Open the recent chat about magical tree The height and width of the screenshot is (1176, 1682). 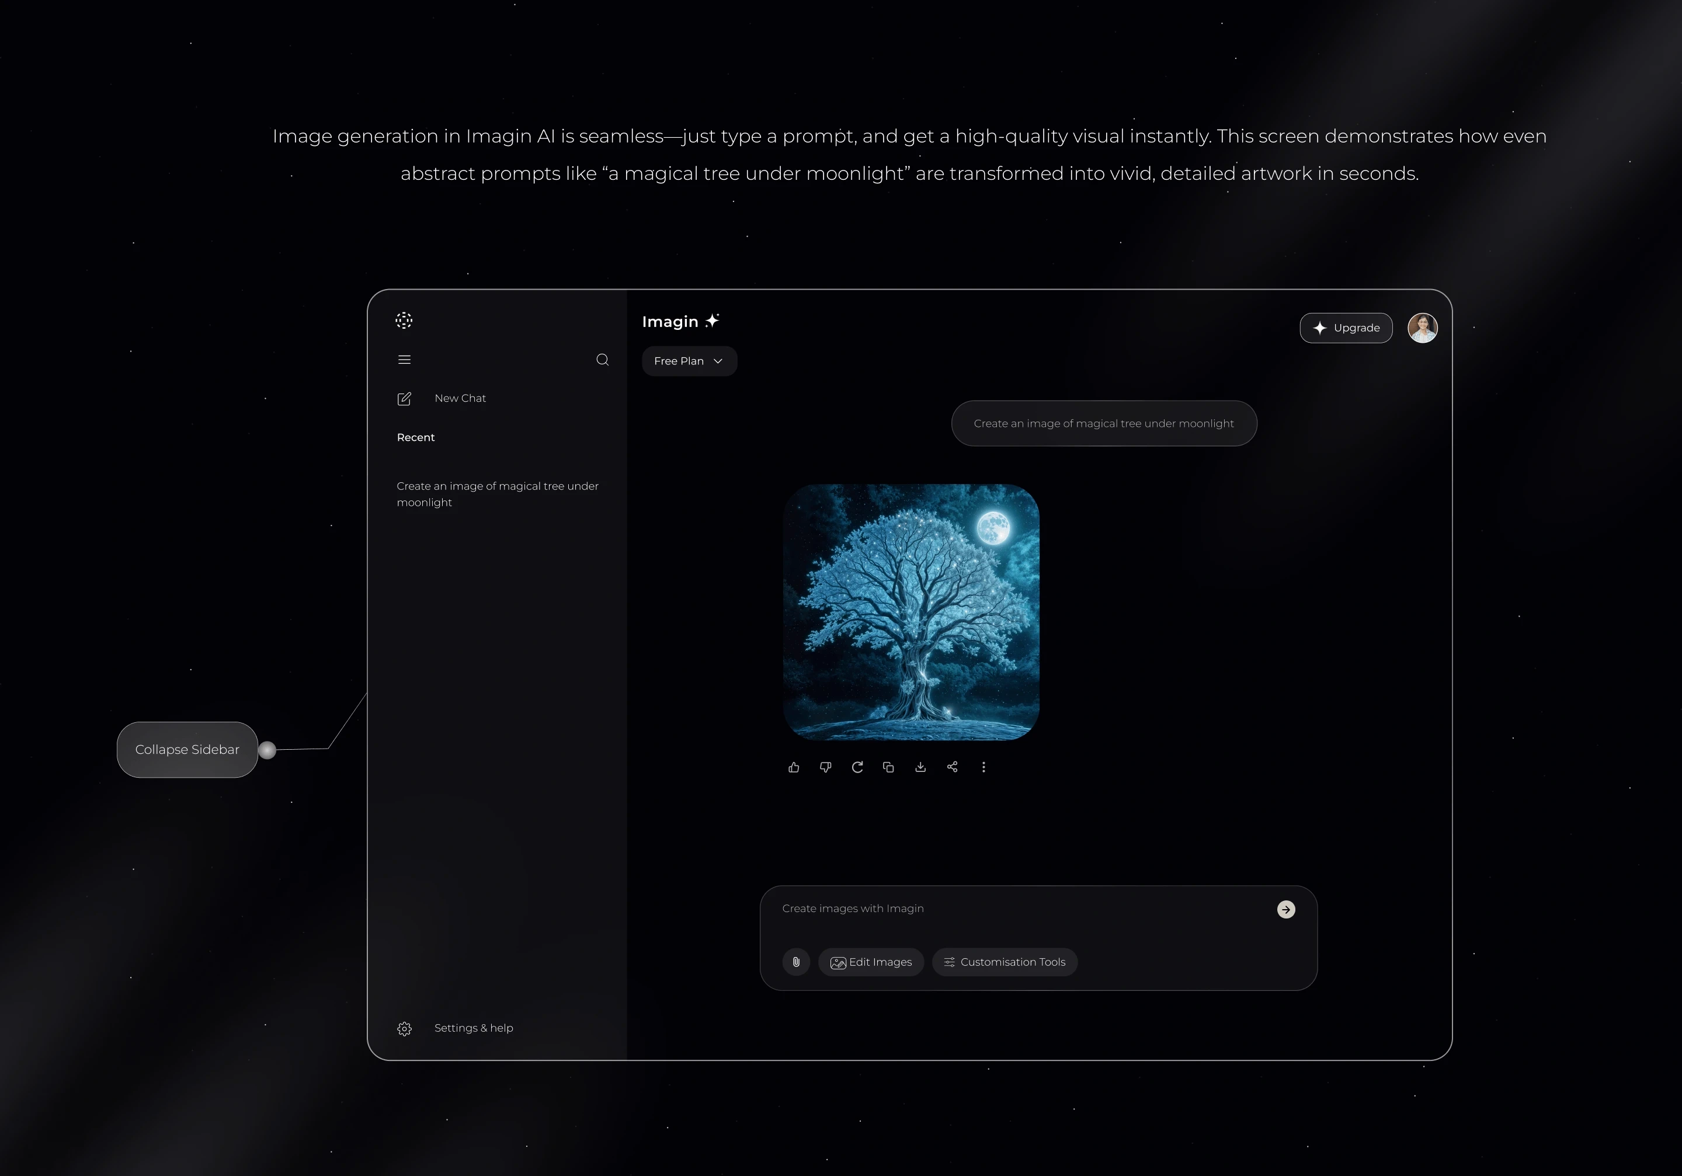(x=498, y=494)
